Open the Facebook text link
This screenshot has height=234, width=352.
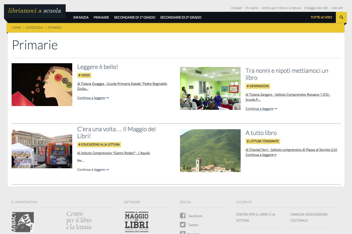coord(195,216)
